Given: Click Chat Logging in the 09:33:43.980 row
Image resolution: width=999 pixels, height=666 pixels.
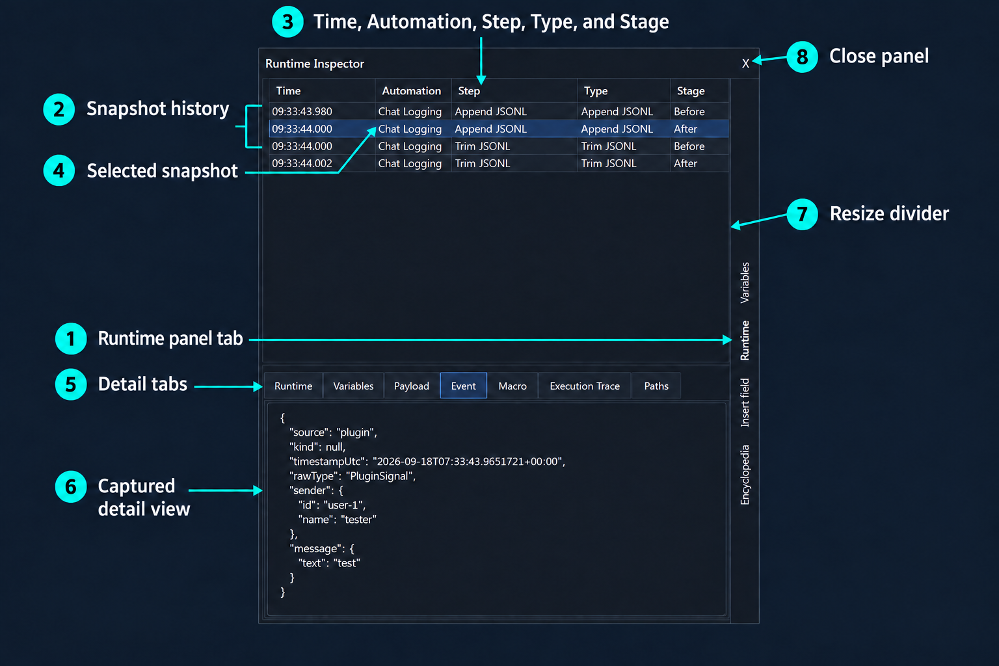Looking at the screenshot, I should 410,112.
